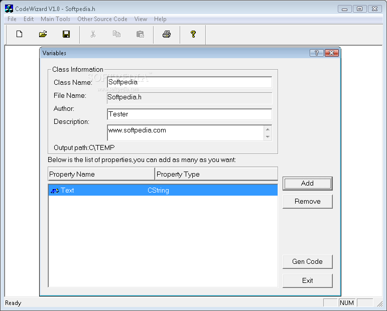Click the Class Name: label
The height and width of the screenshot is (311, 387).
[x=73, y=82]
